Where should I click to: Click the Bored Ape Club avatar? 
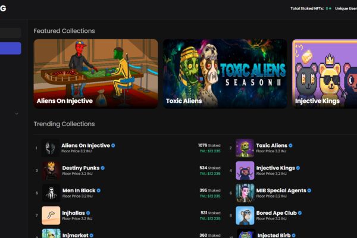click(x=245, y=215)
